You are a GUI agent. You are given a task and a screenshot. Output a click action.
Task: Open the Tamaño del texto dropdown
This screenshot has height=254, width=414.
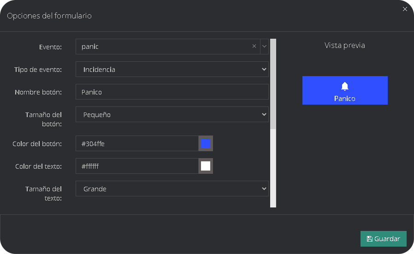pyautogui.click(x=172, y=189)
